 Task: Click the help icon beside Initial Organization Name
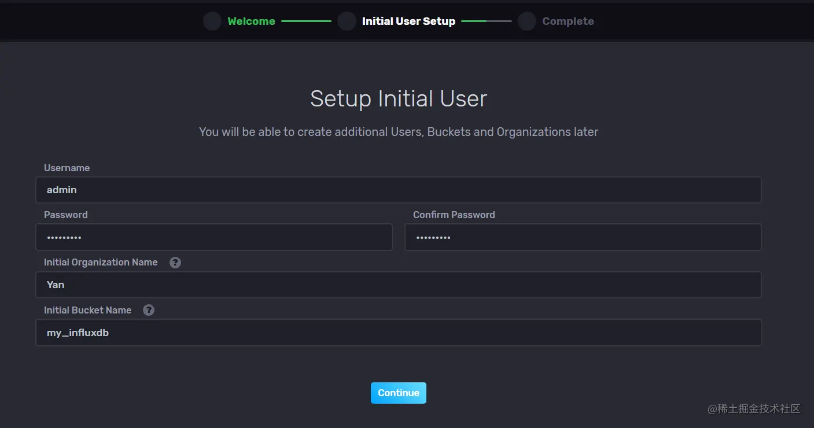175,262
